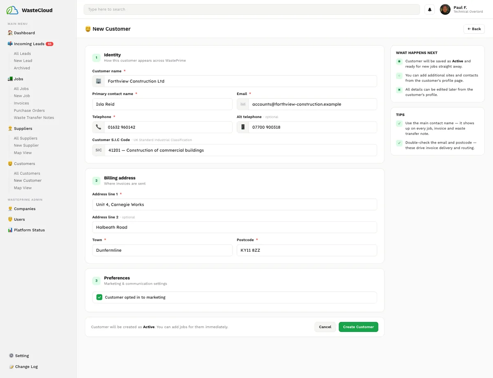Image resolution: width=493 pixels, height=378 pixels.
Task: Open All Suppliers list
Action: pyautogui.click(x=25, y=139)
